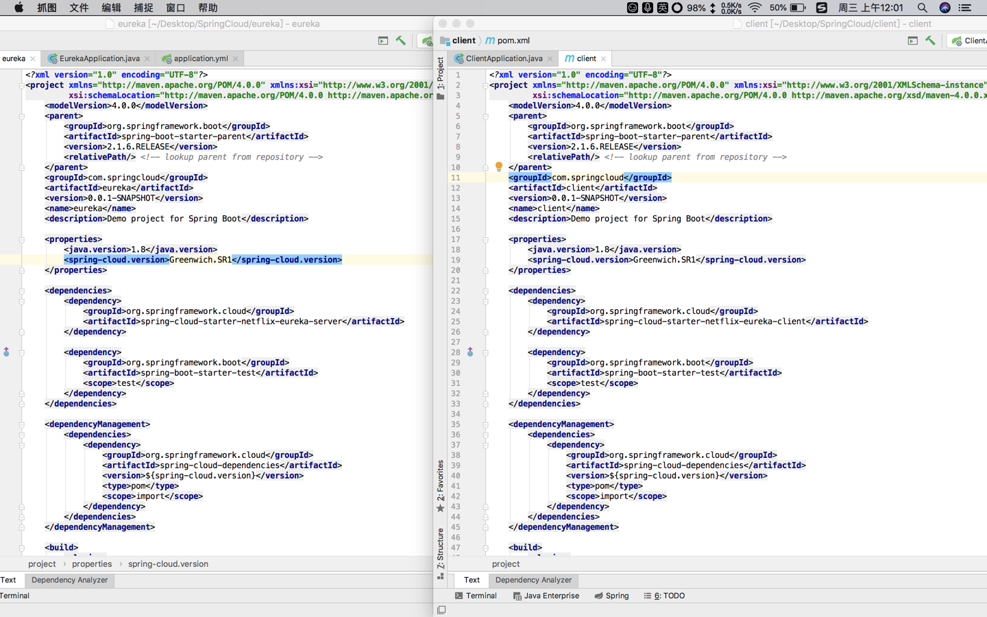Close the eureka pom tab

[x=32, y=59]
